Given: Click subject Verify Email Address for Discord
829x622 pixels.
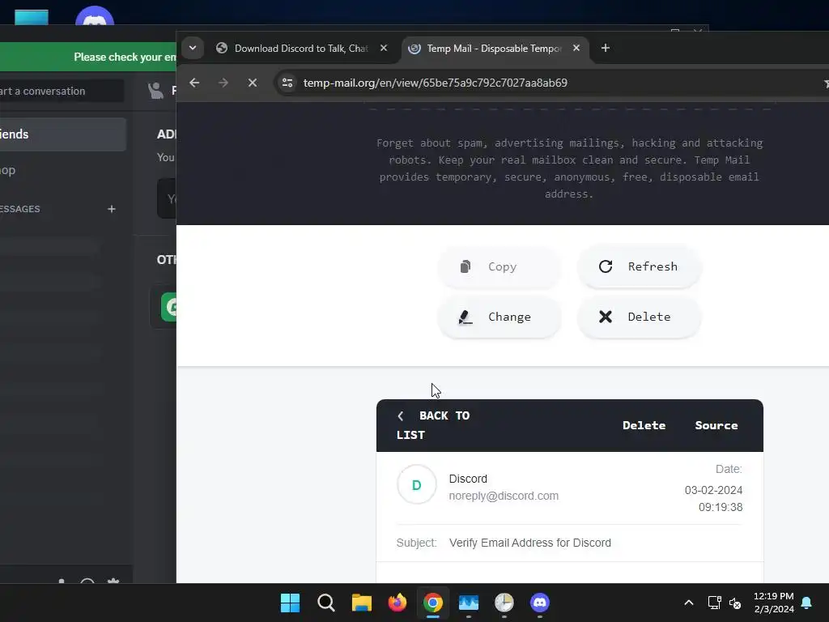Looking at the screenshot, I should click(x=529, y=543).
